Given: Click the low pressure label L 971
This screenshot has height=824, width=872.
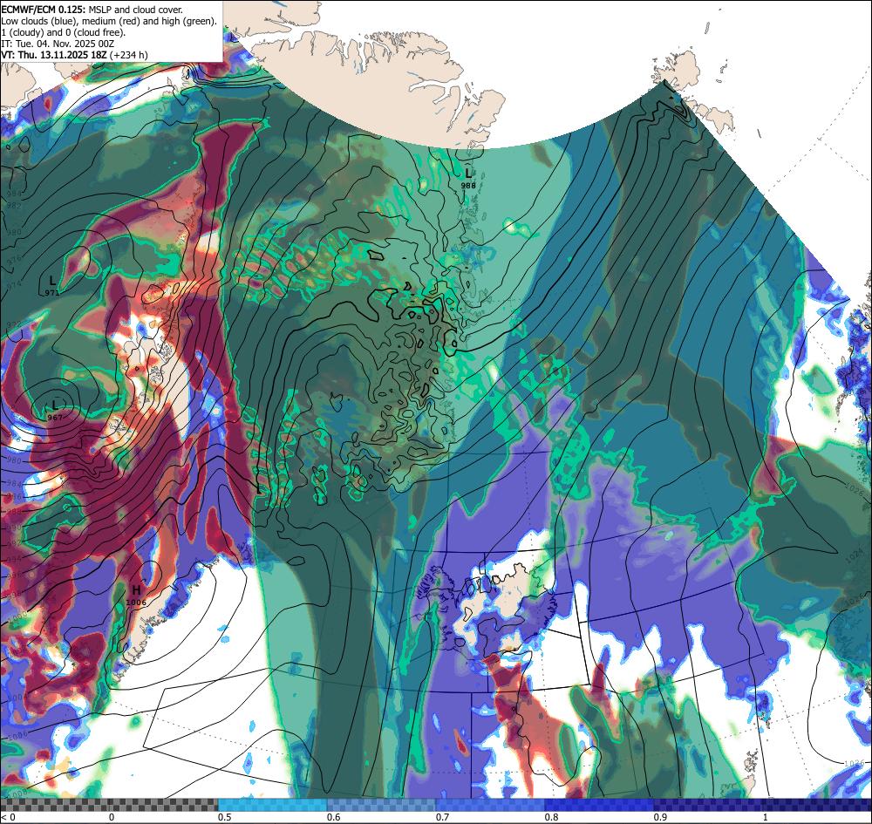Looking at the screenshot, I should pyautogui.click(x=51, y=285).
